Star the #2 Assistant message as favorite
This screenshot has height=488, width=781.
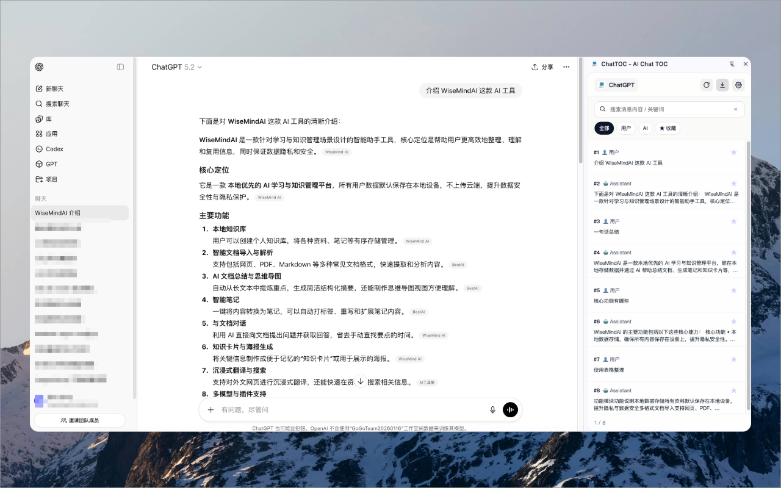tap(733, 183)
